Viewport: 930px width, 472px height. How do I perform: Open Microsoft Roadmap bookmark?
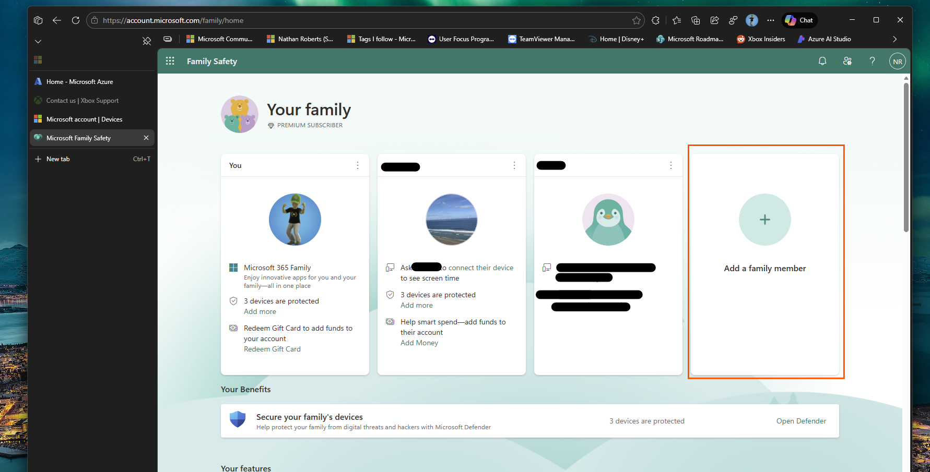pyautogui.click(x=690, y=39)
